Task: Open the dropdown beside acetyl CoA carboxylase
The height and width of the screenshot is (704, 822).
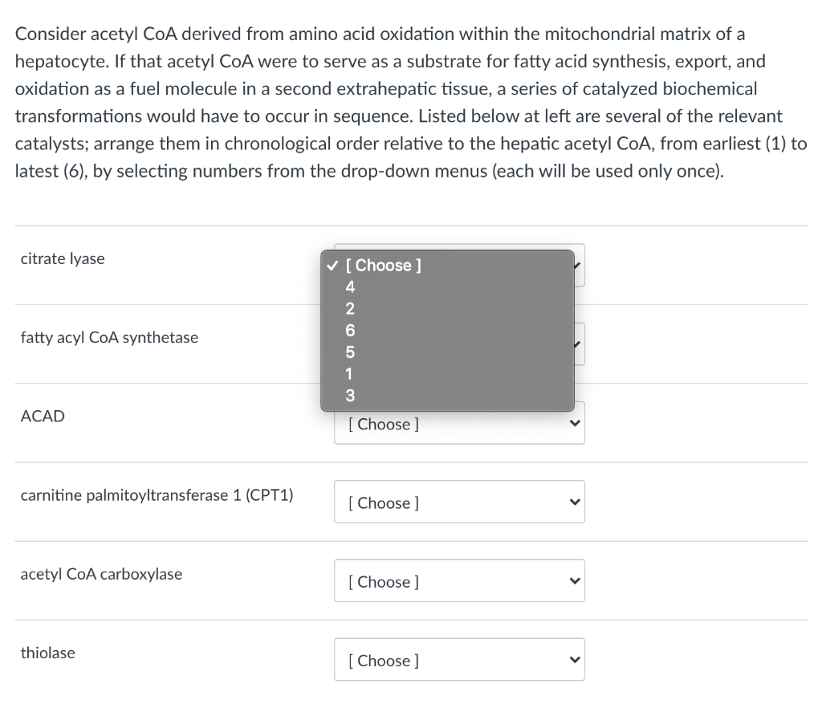Action: click(x=459, y=581)
